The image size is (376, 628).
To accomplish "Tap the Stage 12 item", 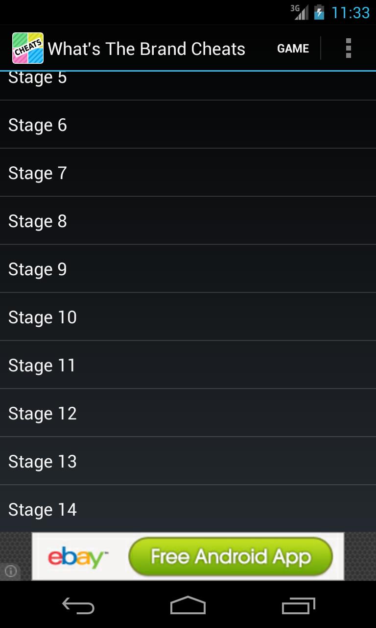I will (188, 414).
